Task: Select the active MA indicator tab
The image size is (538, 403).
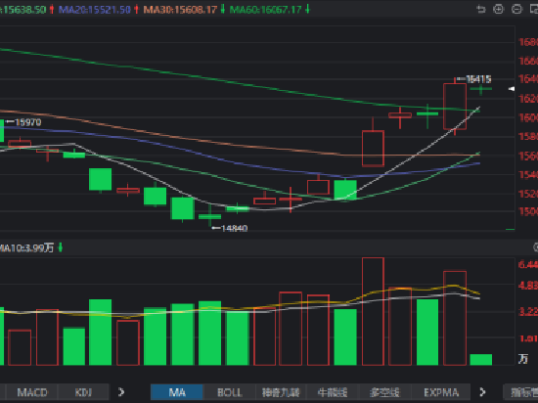Action: pos(177,392)
